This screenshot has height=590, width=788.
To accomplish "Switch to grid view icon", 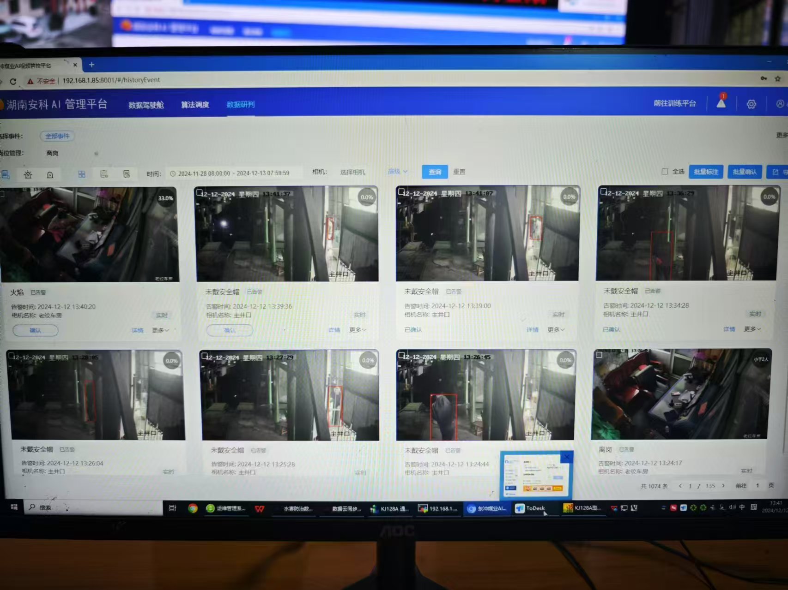I will point(82,174).
